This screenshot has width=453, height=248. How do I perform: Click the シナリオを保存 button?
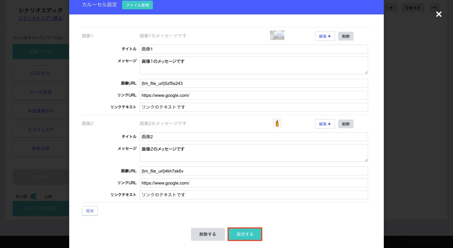tap(41, 208)
